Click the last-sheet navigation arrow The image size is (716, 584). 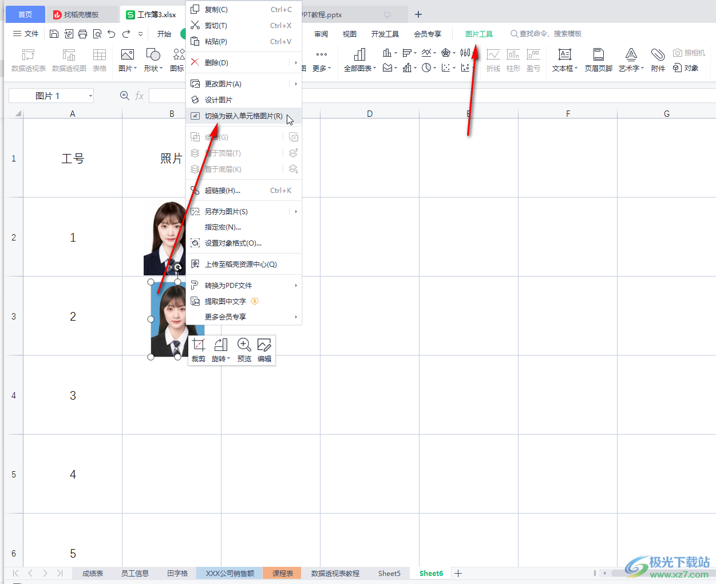click(60, 573)
